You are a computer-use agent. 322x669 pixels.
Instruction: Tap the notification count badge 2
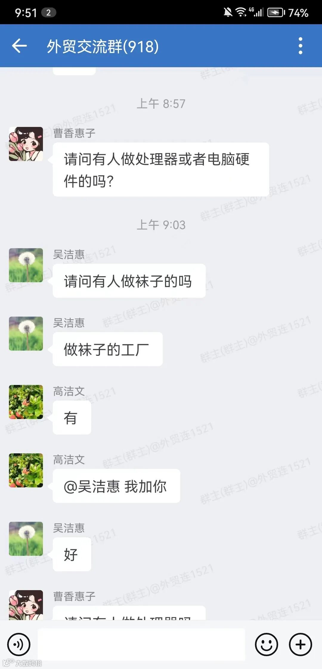point(49,13)
